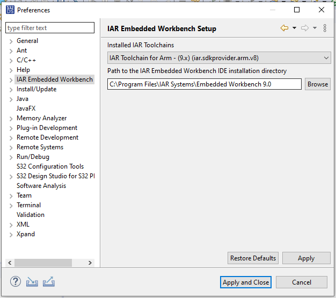Select the Validation preferences entry
This screenshot has height=298, width=336.
click(31, 215)
